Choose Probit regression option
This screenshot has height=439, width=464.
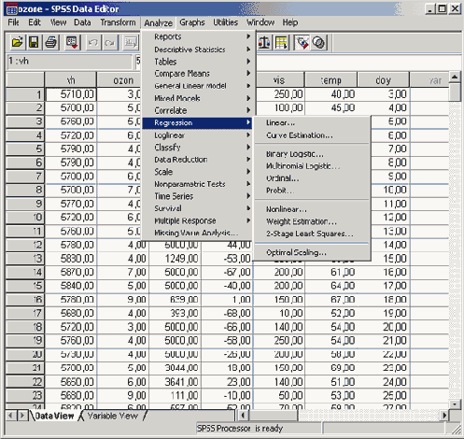coord(312,191)
